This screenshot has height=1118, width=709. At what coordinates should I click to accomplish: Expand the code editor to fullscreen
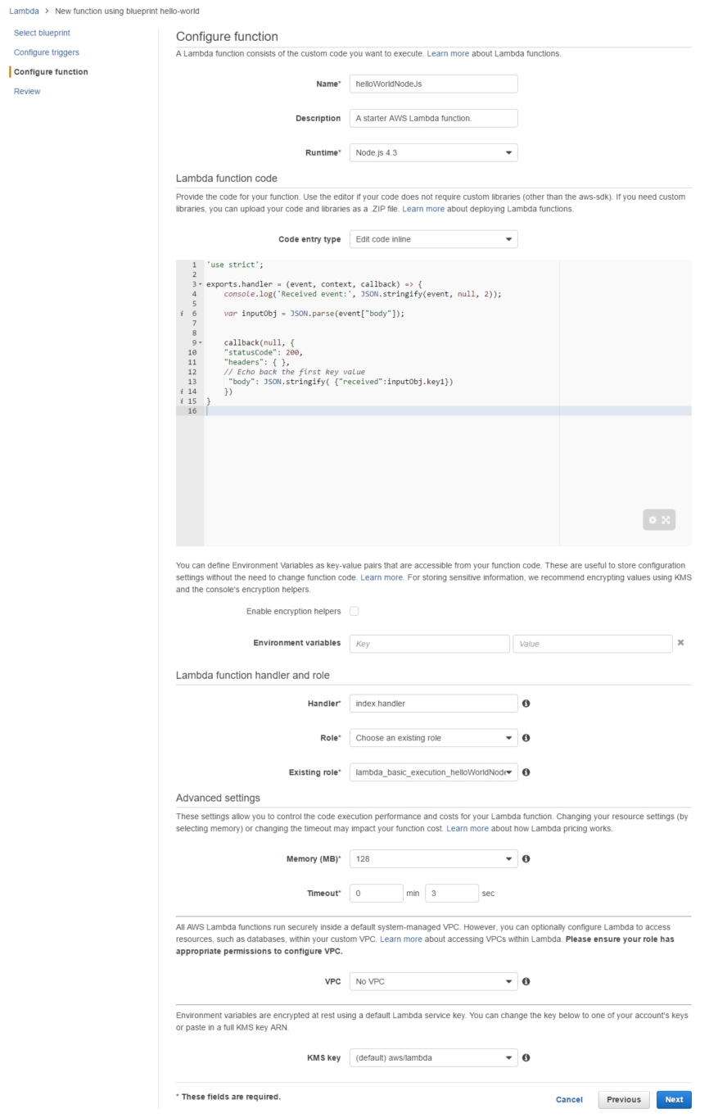pyautogui.click(x=666, y=519)
